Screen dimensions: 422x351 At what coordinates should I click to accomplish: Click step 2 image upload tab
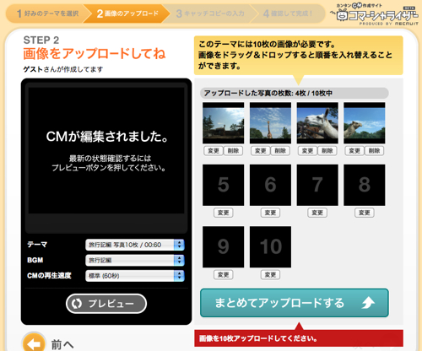coord(127,13)
